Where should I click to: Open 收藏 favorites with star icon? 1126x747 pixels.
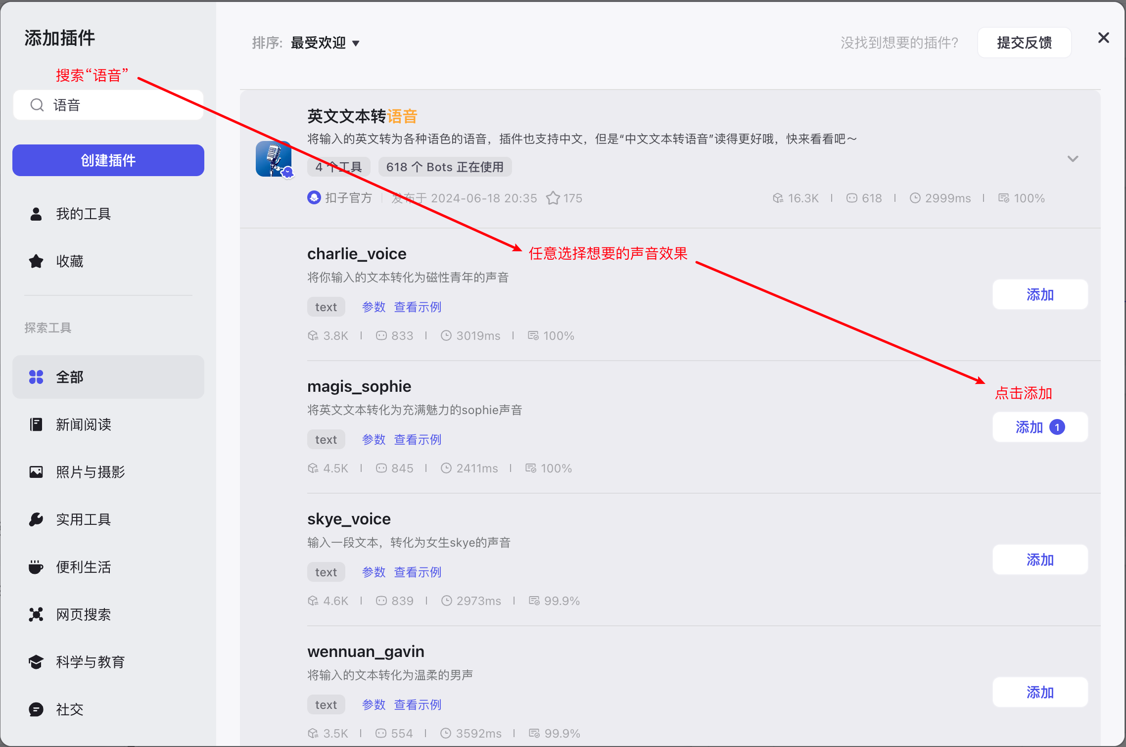tap(69, 261)
